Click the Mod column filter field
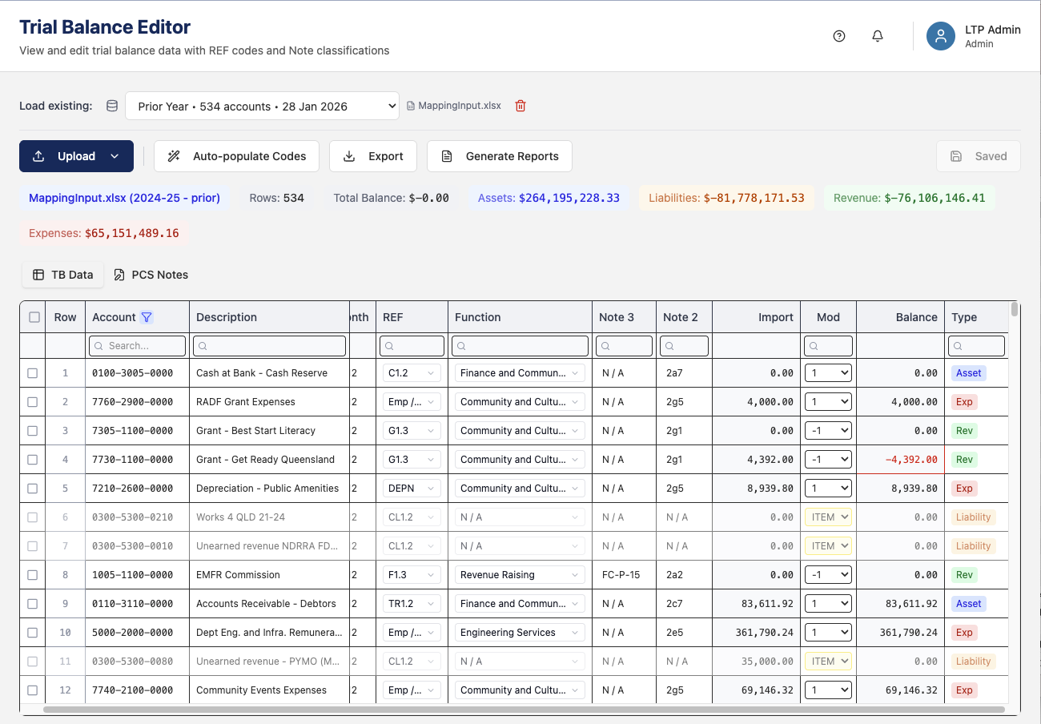1041x724 pixels. (828, 346)
